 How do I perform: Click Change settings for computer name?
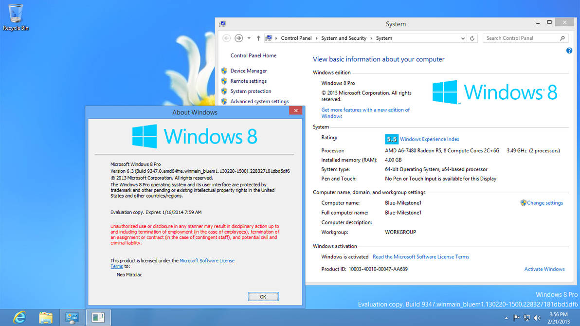pos(545,203)
